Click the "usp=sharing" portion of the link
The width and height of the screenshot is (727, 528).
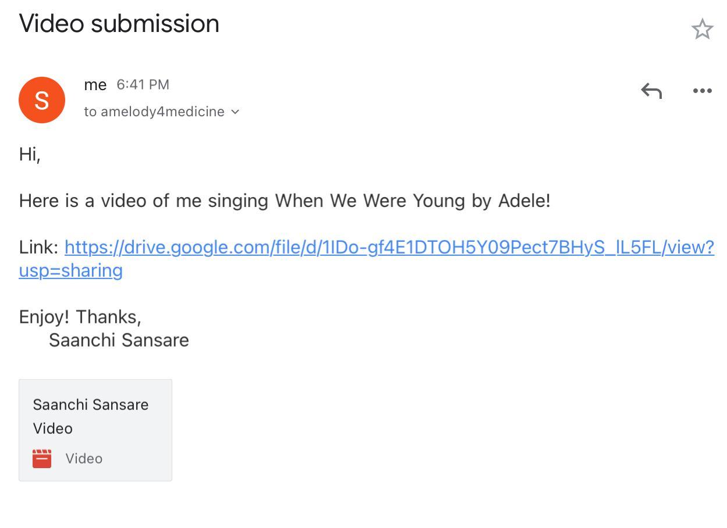70,271
